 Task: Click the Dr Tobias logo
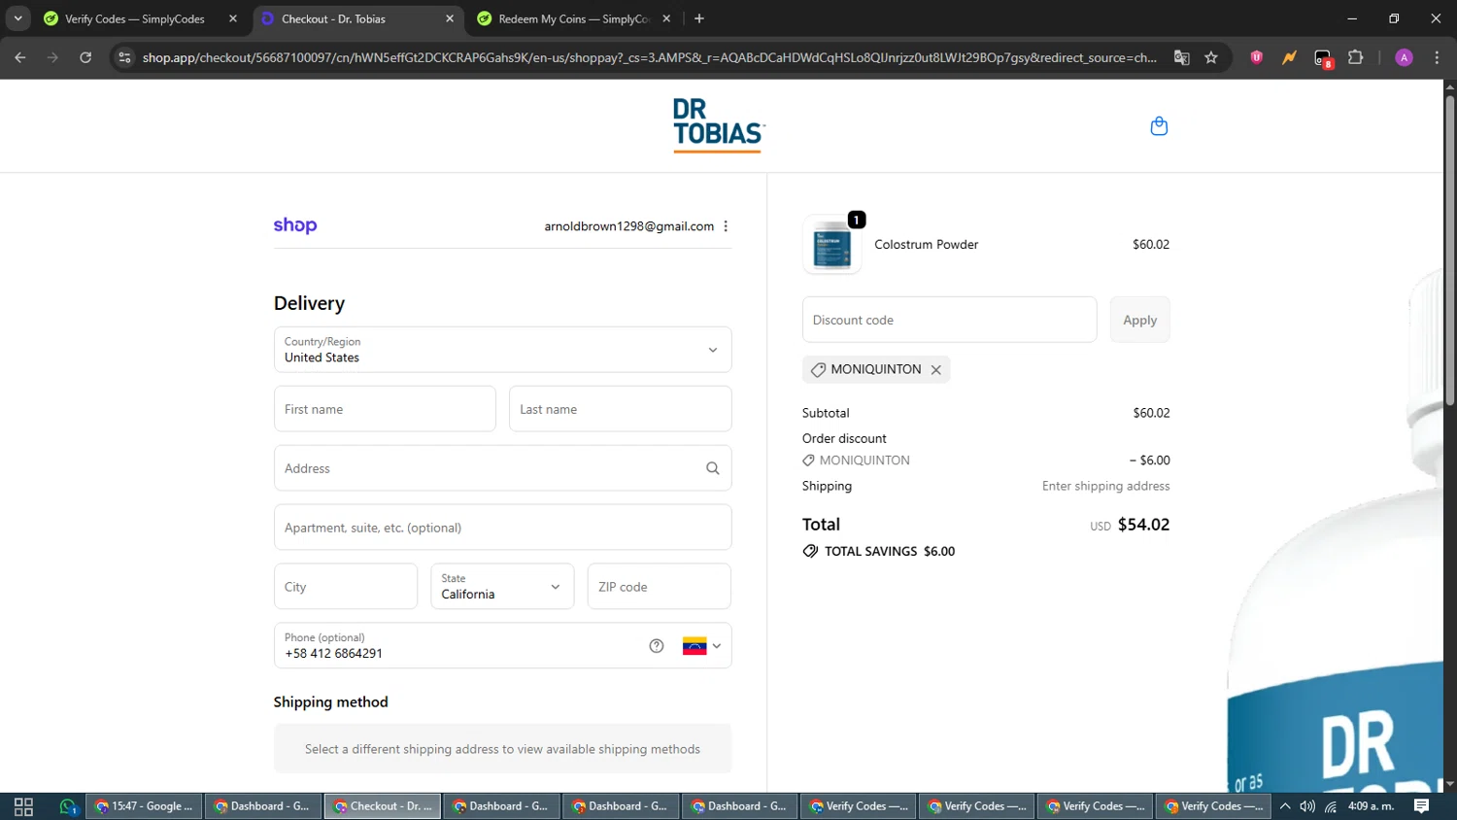tap(719, 125)
